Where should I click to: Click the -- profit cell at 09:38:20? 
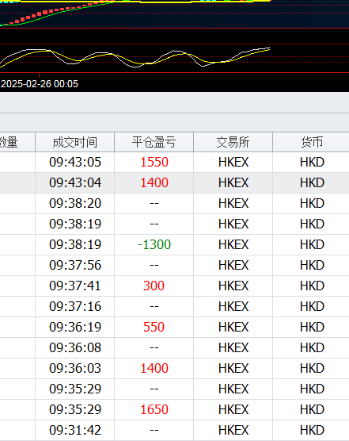point(154,203)
